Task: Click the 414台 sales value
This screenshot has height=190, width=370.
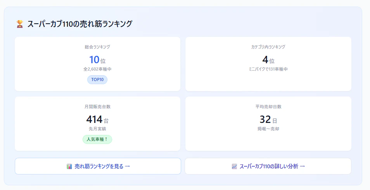Action: point(97,119)
